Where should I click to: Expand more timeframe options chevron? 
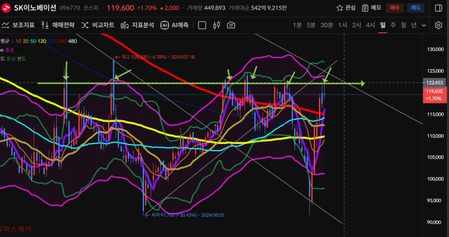click(424, 25)
